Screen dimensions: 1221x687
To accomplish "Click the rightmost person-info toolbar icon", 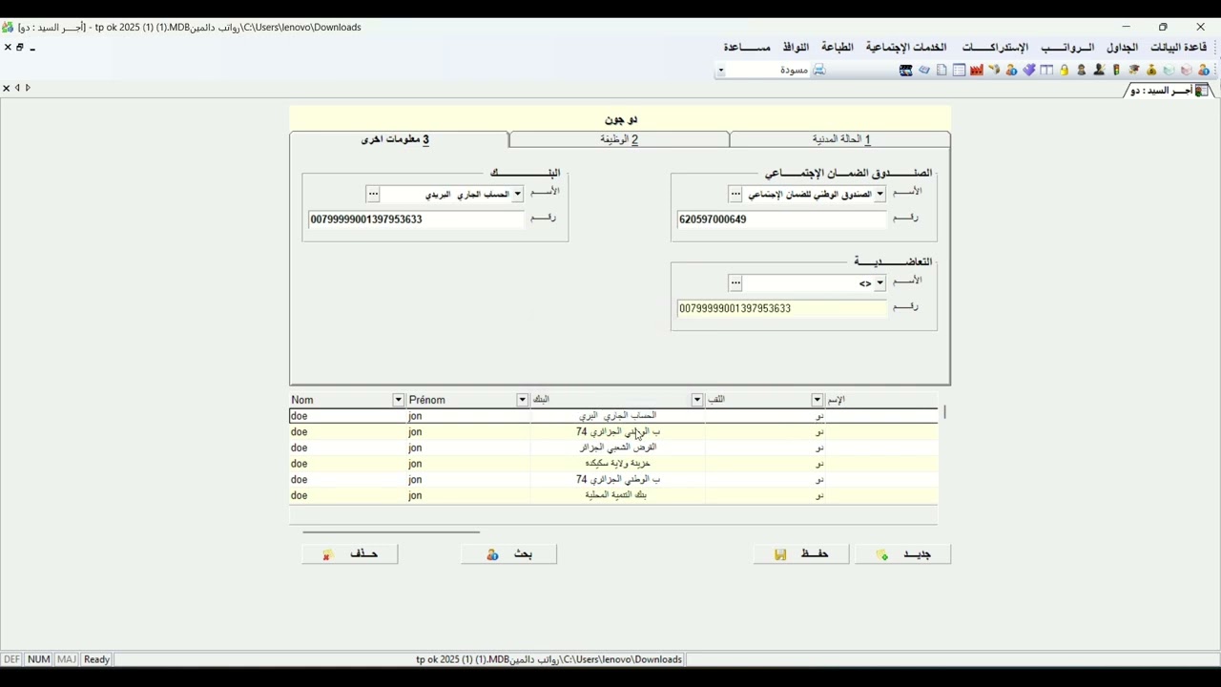I will coord(1204,70).
